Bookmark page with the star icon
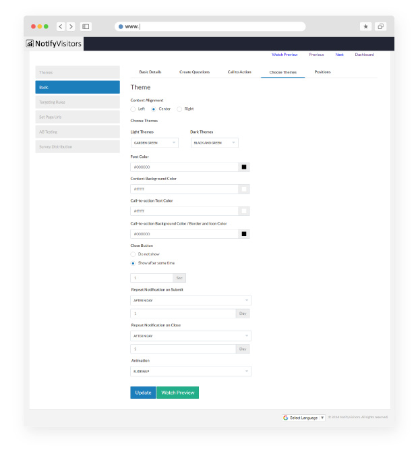The height and width of the screenshot is (452, 418). [365, 26]
